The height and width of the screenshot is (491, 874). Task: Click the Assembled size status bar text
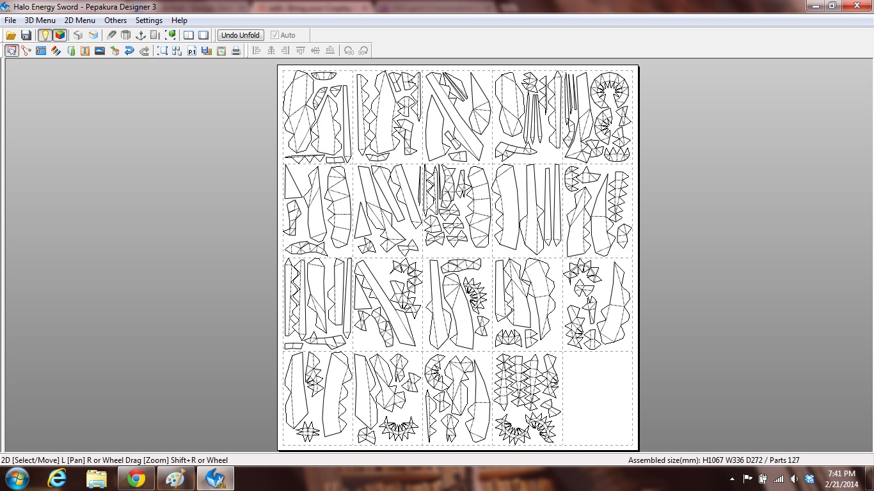click(713, 460)
